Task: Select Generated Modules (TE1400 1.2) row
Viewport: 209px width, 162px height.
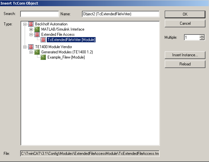Action: click(67, 52)
